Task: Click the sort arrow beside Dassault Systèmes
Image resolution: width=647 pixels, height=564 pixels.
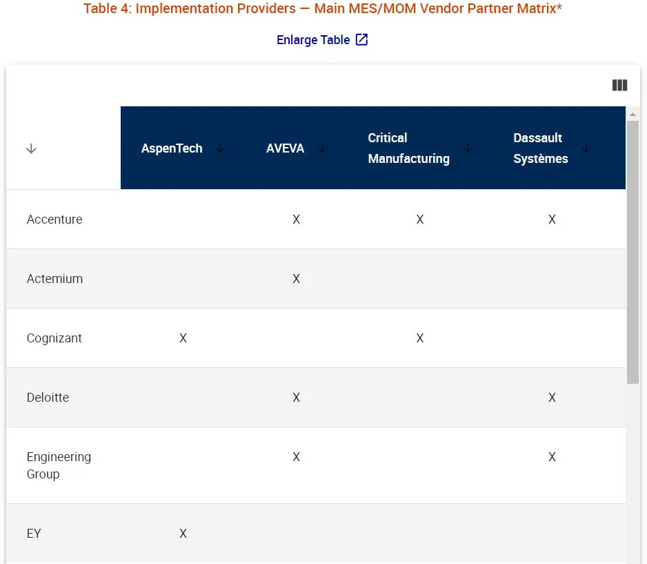Action: pyautogui.click(x=586, y=148)
